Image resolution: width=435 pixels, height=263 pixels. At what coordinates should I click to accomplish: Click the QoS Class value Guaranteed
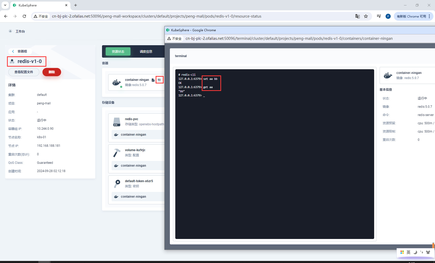click(x=45, y=163)
